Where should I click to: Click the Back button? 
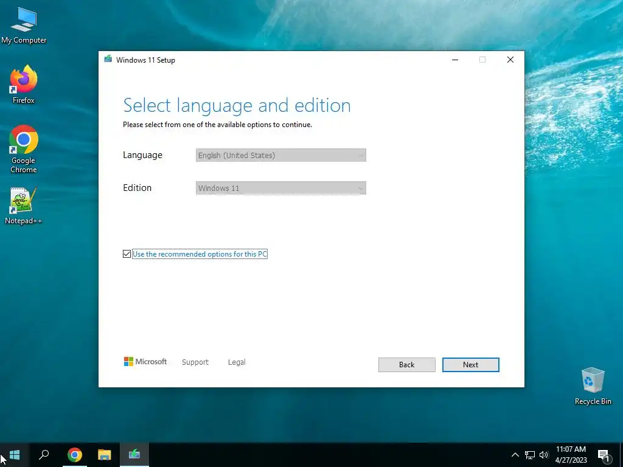(x=406, y=365)
